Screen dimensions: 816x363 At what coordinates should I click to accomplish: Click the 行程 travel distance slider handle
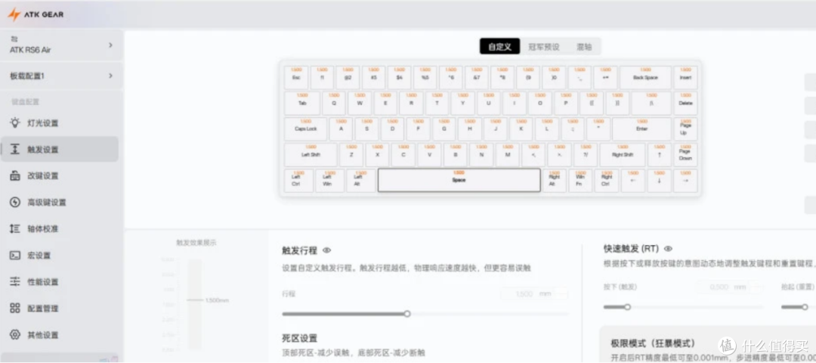point(407,313)
